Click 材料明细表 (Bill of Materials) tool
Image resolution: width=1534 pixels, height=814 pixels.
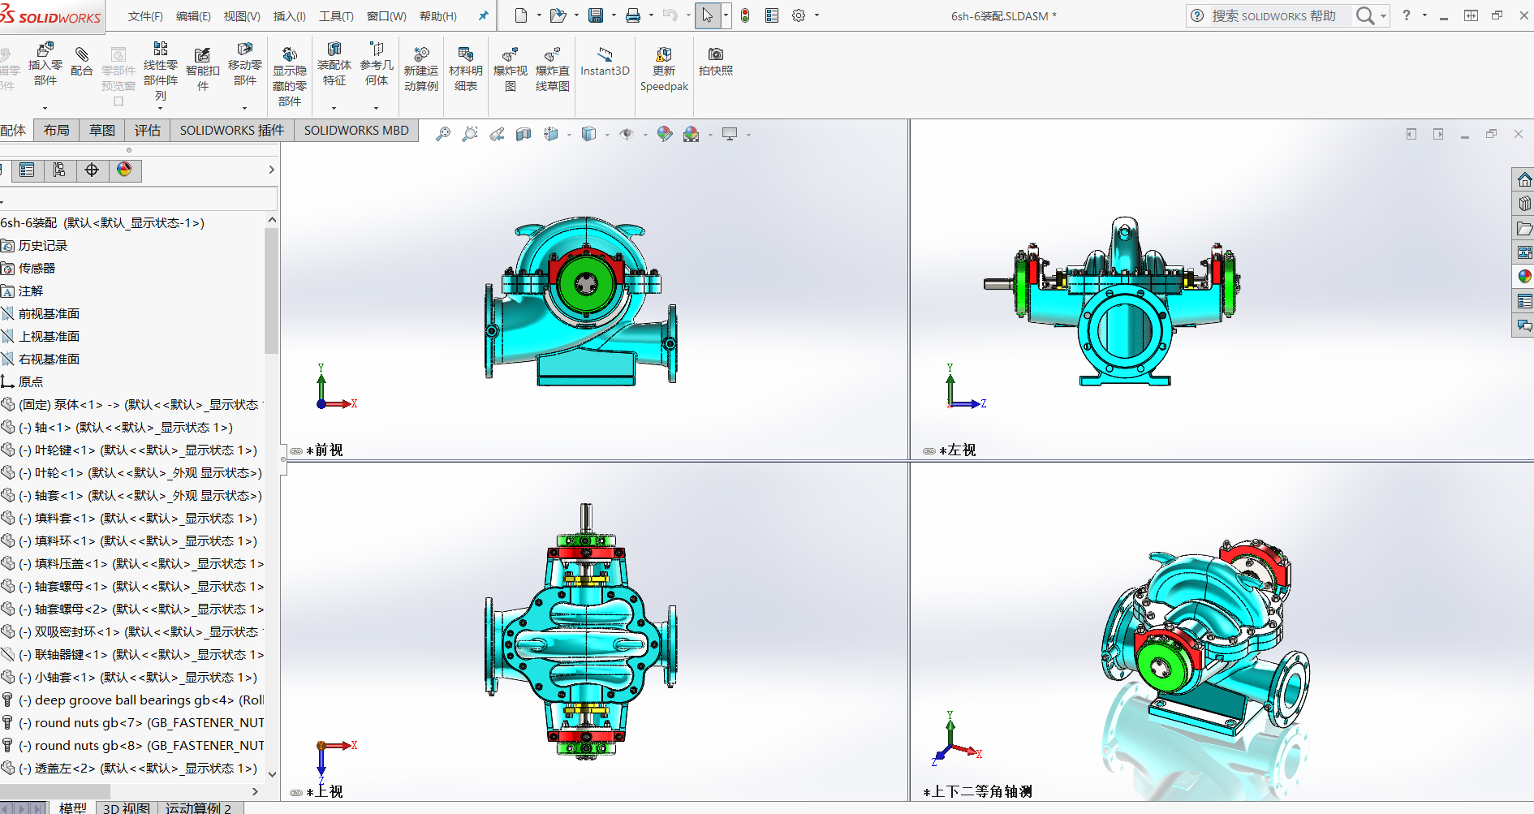point(466,69)
